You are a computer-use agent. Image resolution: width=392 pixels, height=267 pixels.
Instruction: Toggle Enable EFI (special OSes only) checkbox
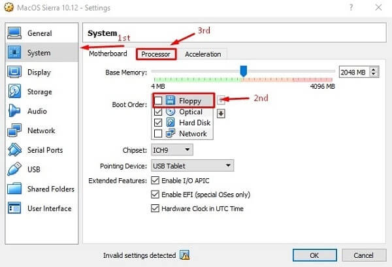[x=155, y=195]
